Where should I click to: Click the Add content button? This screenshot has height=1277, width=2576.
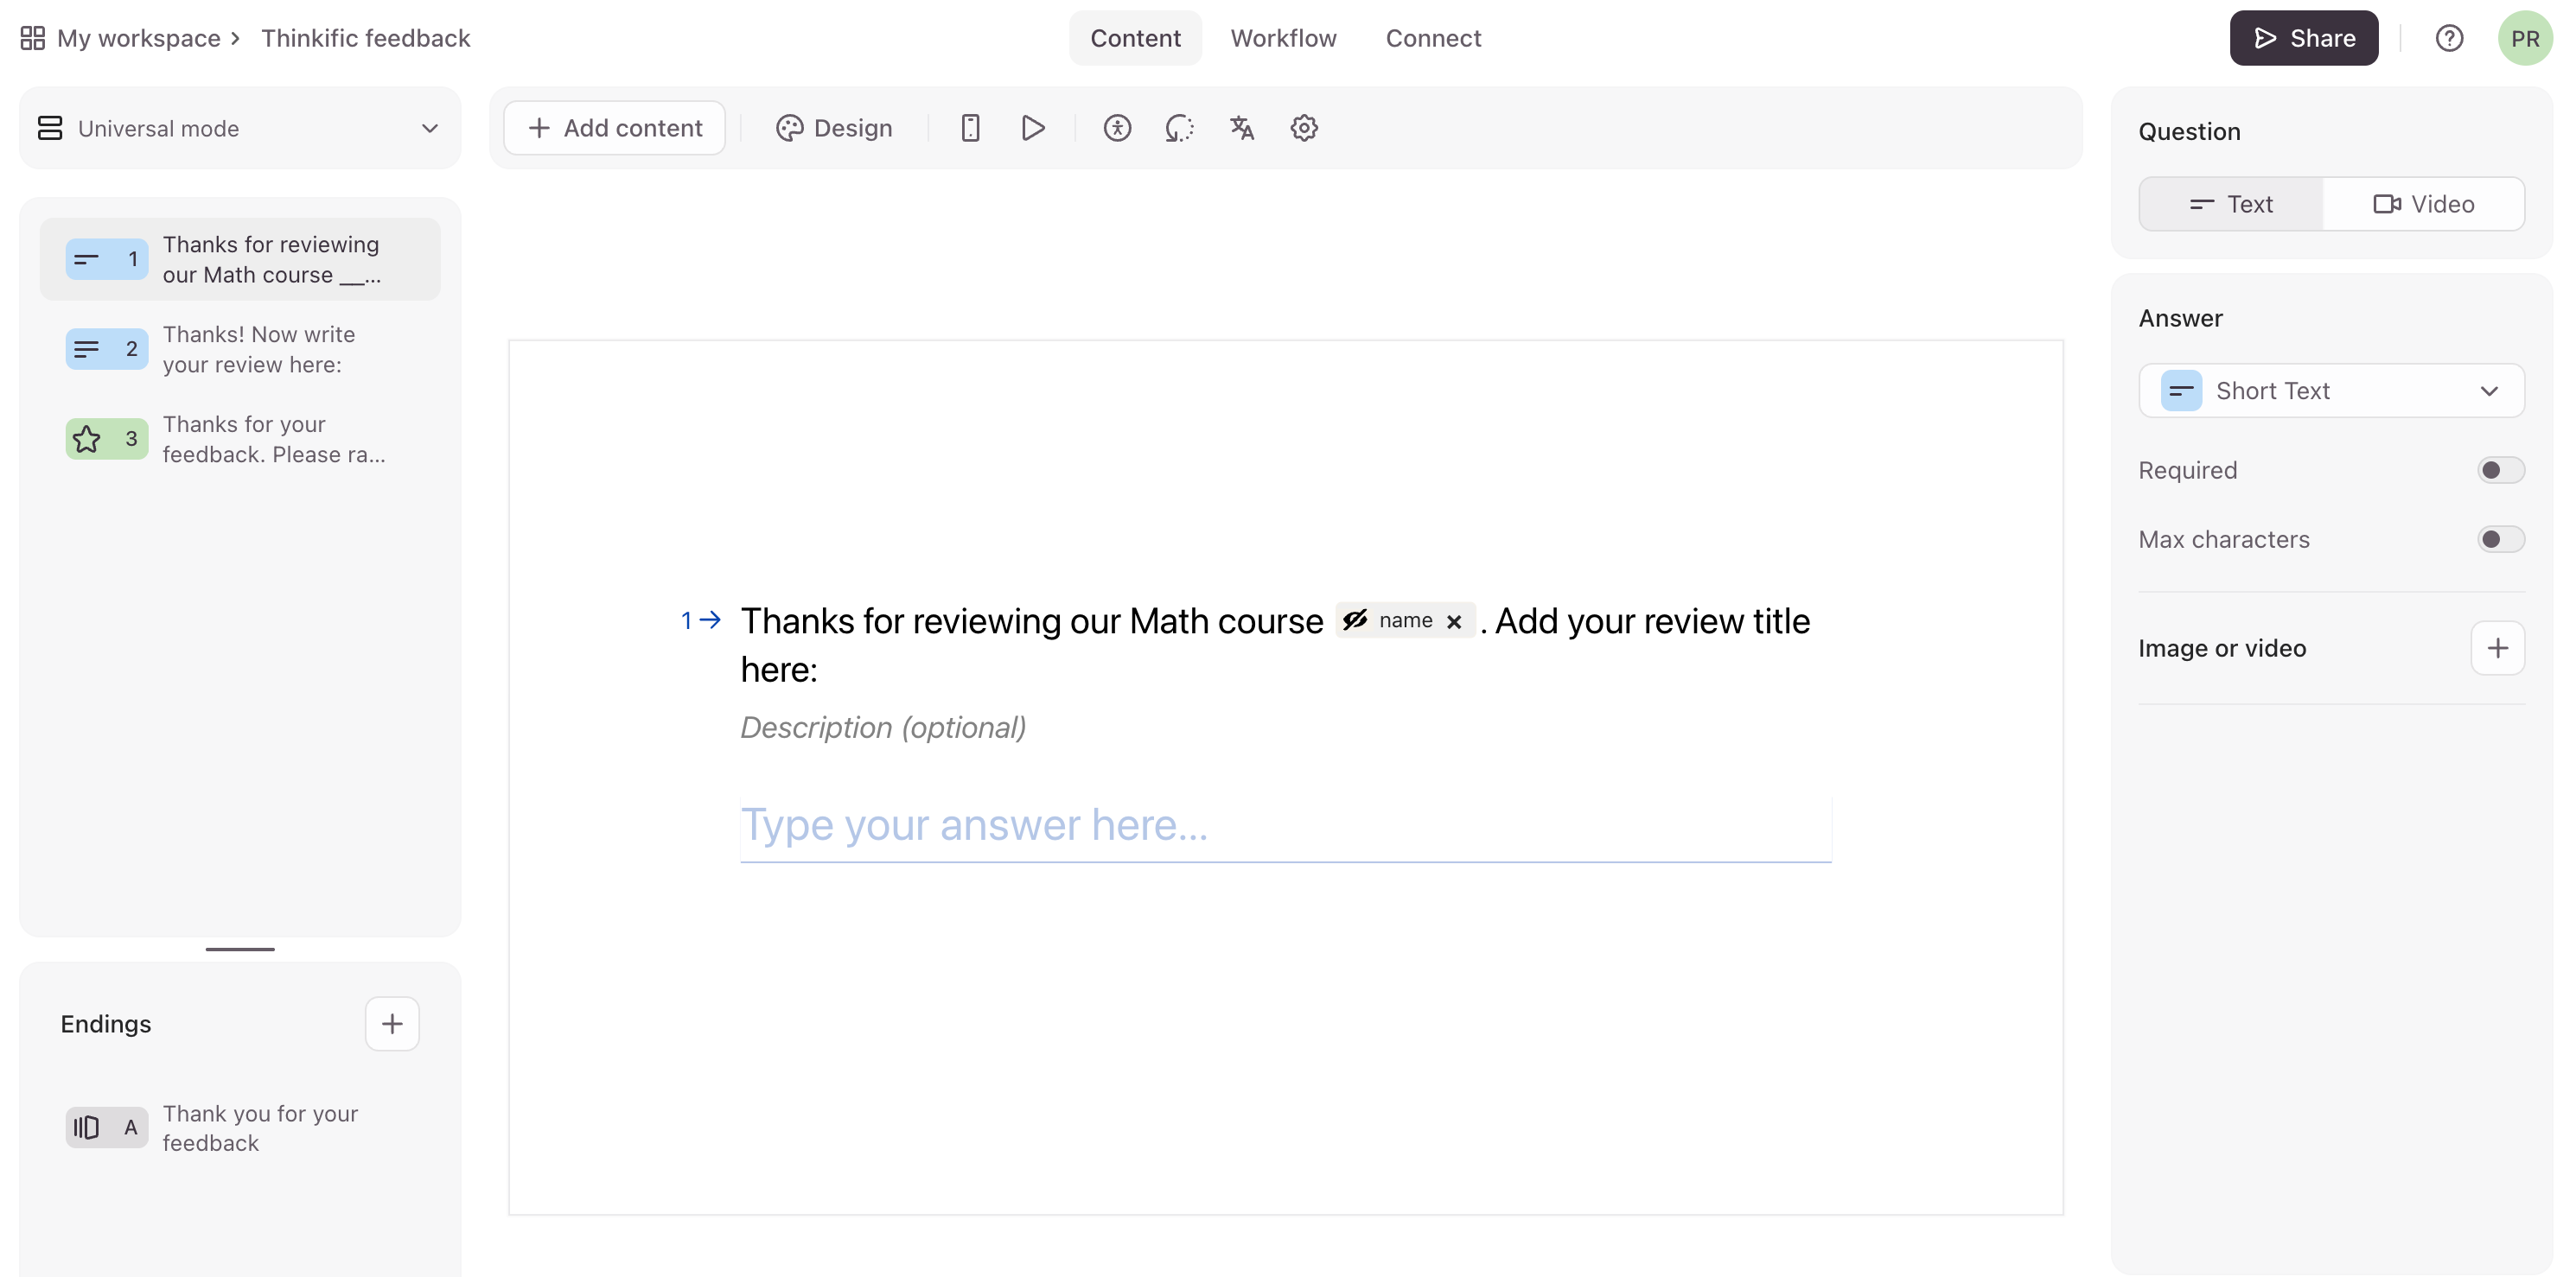point(615,128)
